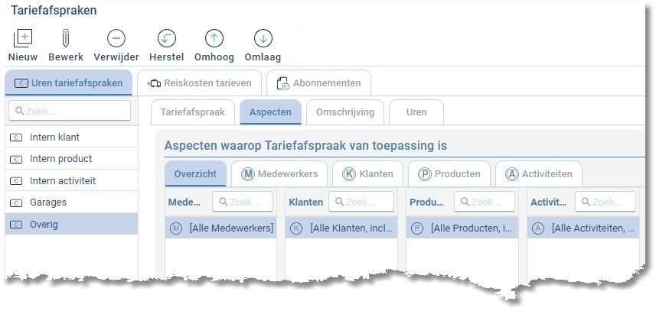Open the Activiteiten aspect tab
This screenshot has width=656, height=311.
point(539,174)
